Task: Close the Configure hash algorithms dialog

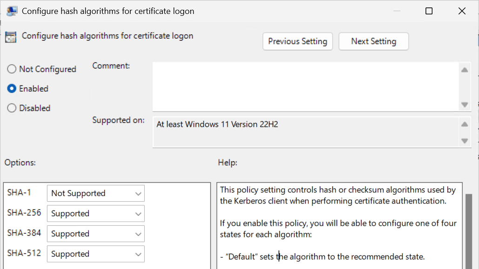Action: 462,11
